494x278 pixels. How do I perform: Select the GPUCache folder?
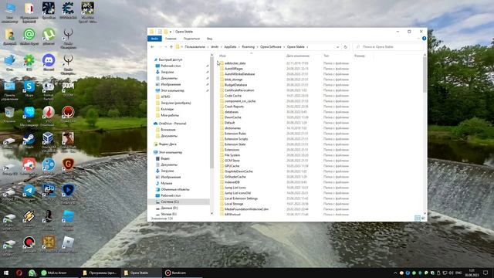[x=232, y=166]
